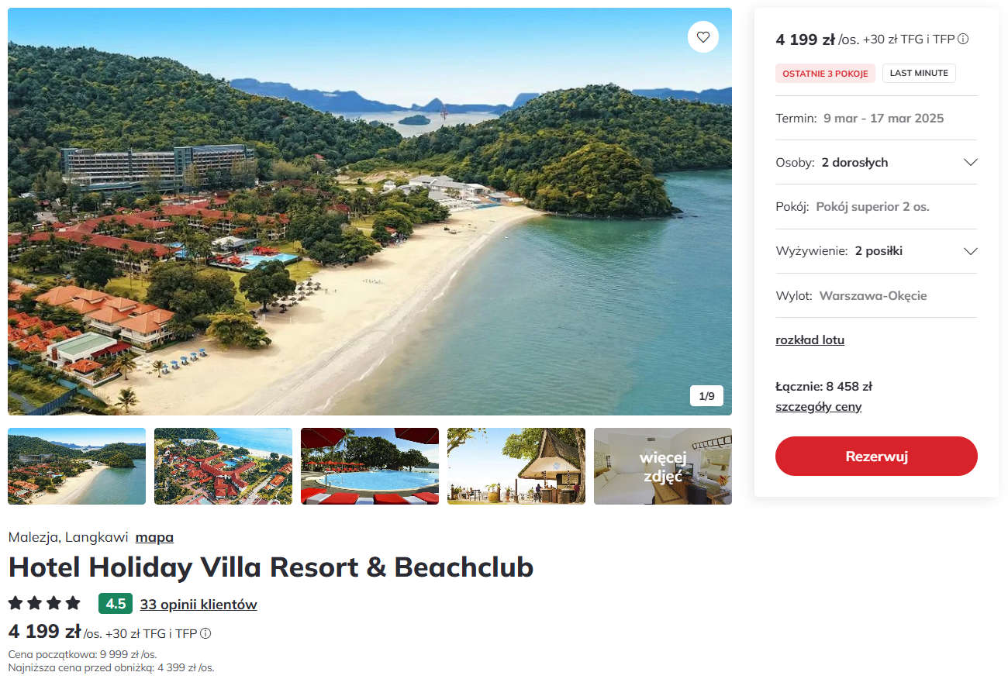The height and width of the screenshot is (679, 1008).
Task: Click the green 4.5 rating badge
Action: point(116,604)
